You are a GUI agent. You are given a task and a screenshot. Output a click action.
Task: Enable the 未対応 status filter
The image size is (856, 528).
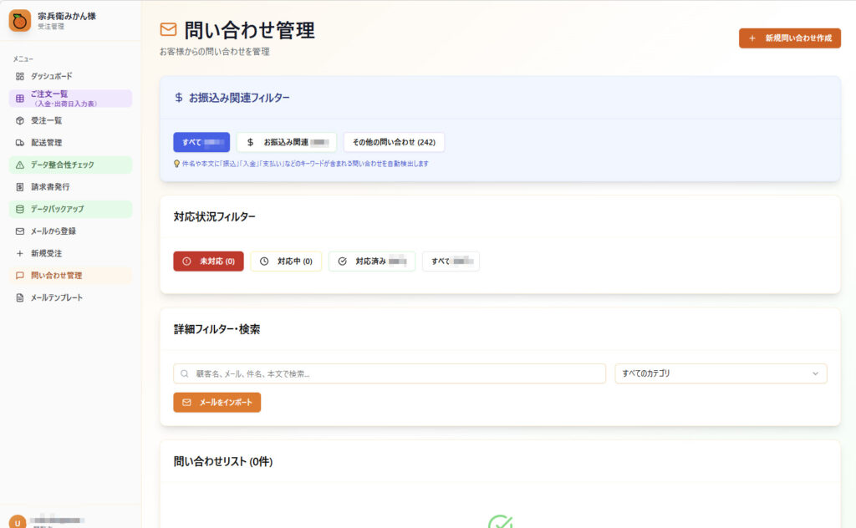tap(207, 261)
